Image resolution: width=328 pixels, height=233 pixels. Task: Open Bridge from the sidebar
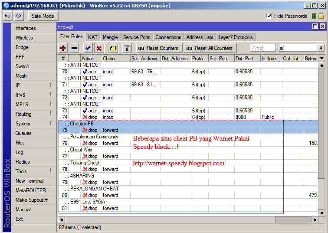(x=34, y=47)
